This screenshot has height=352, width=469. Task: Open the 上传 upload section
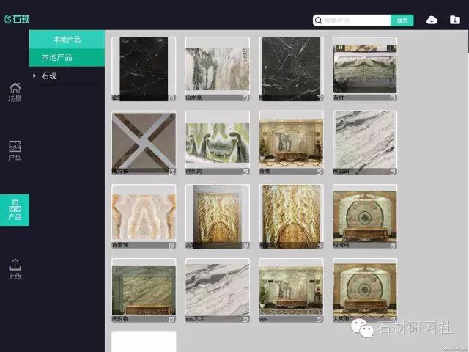(x=15, y=269)
